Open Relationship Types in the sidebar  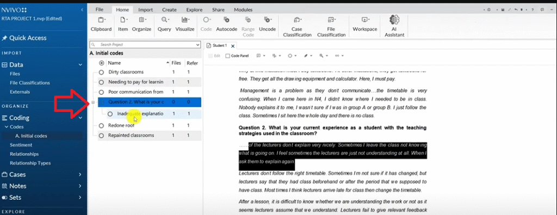30,163
